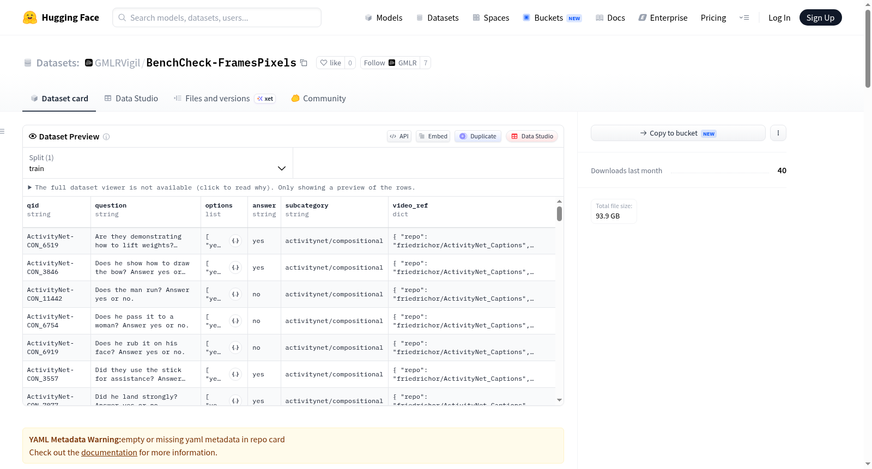
Task: Click the Datasets breadcrumb icon
Action: tap(28, 63)
